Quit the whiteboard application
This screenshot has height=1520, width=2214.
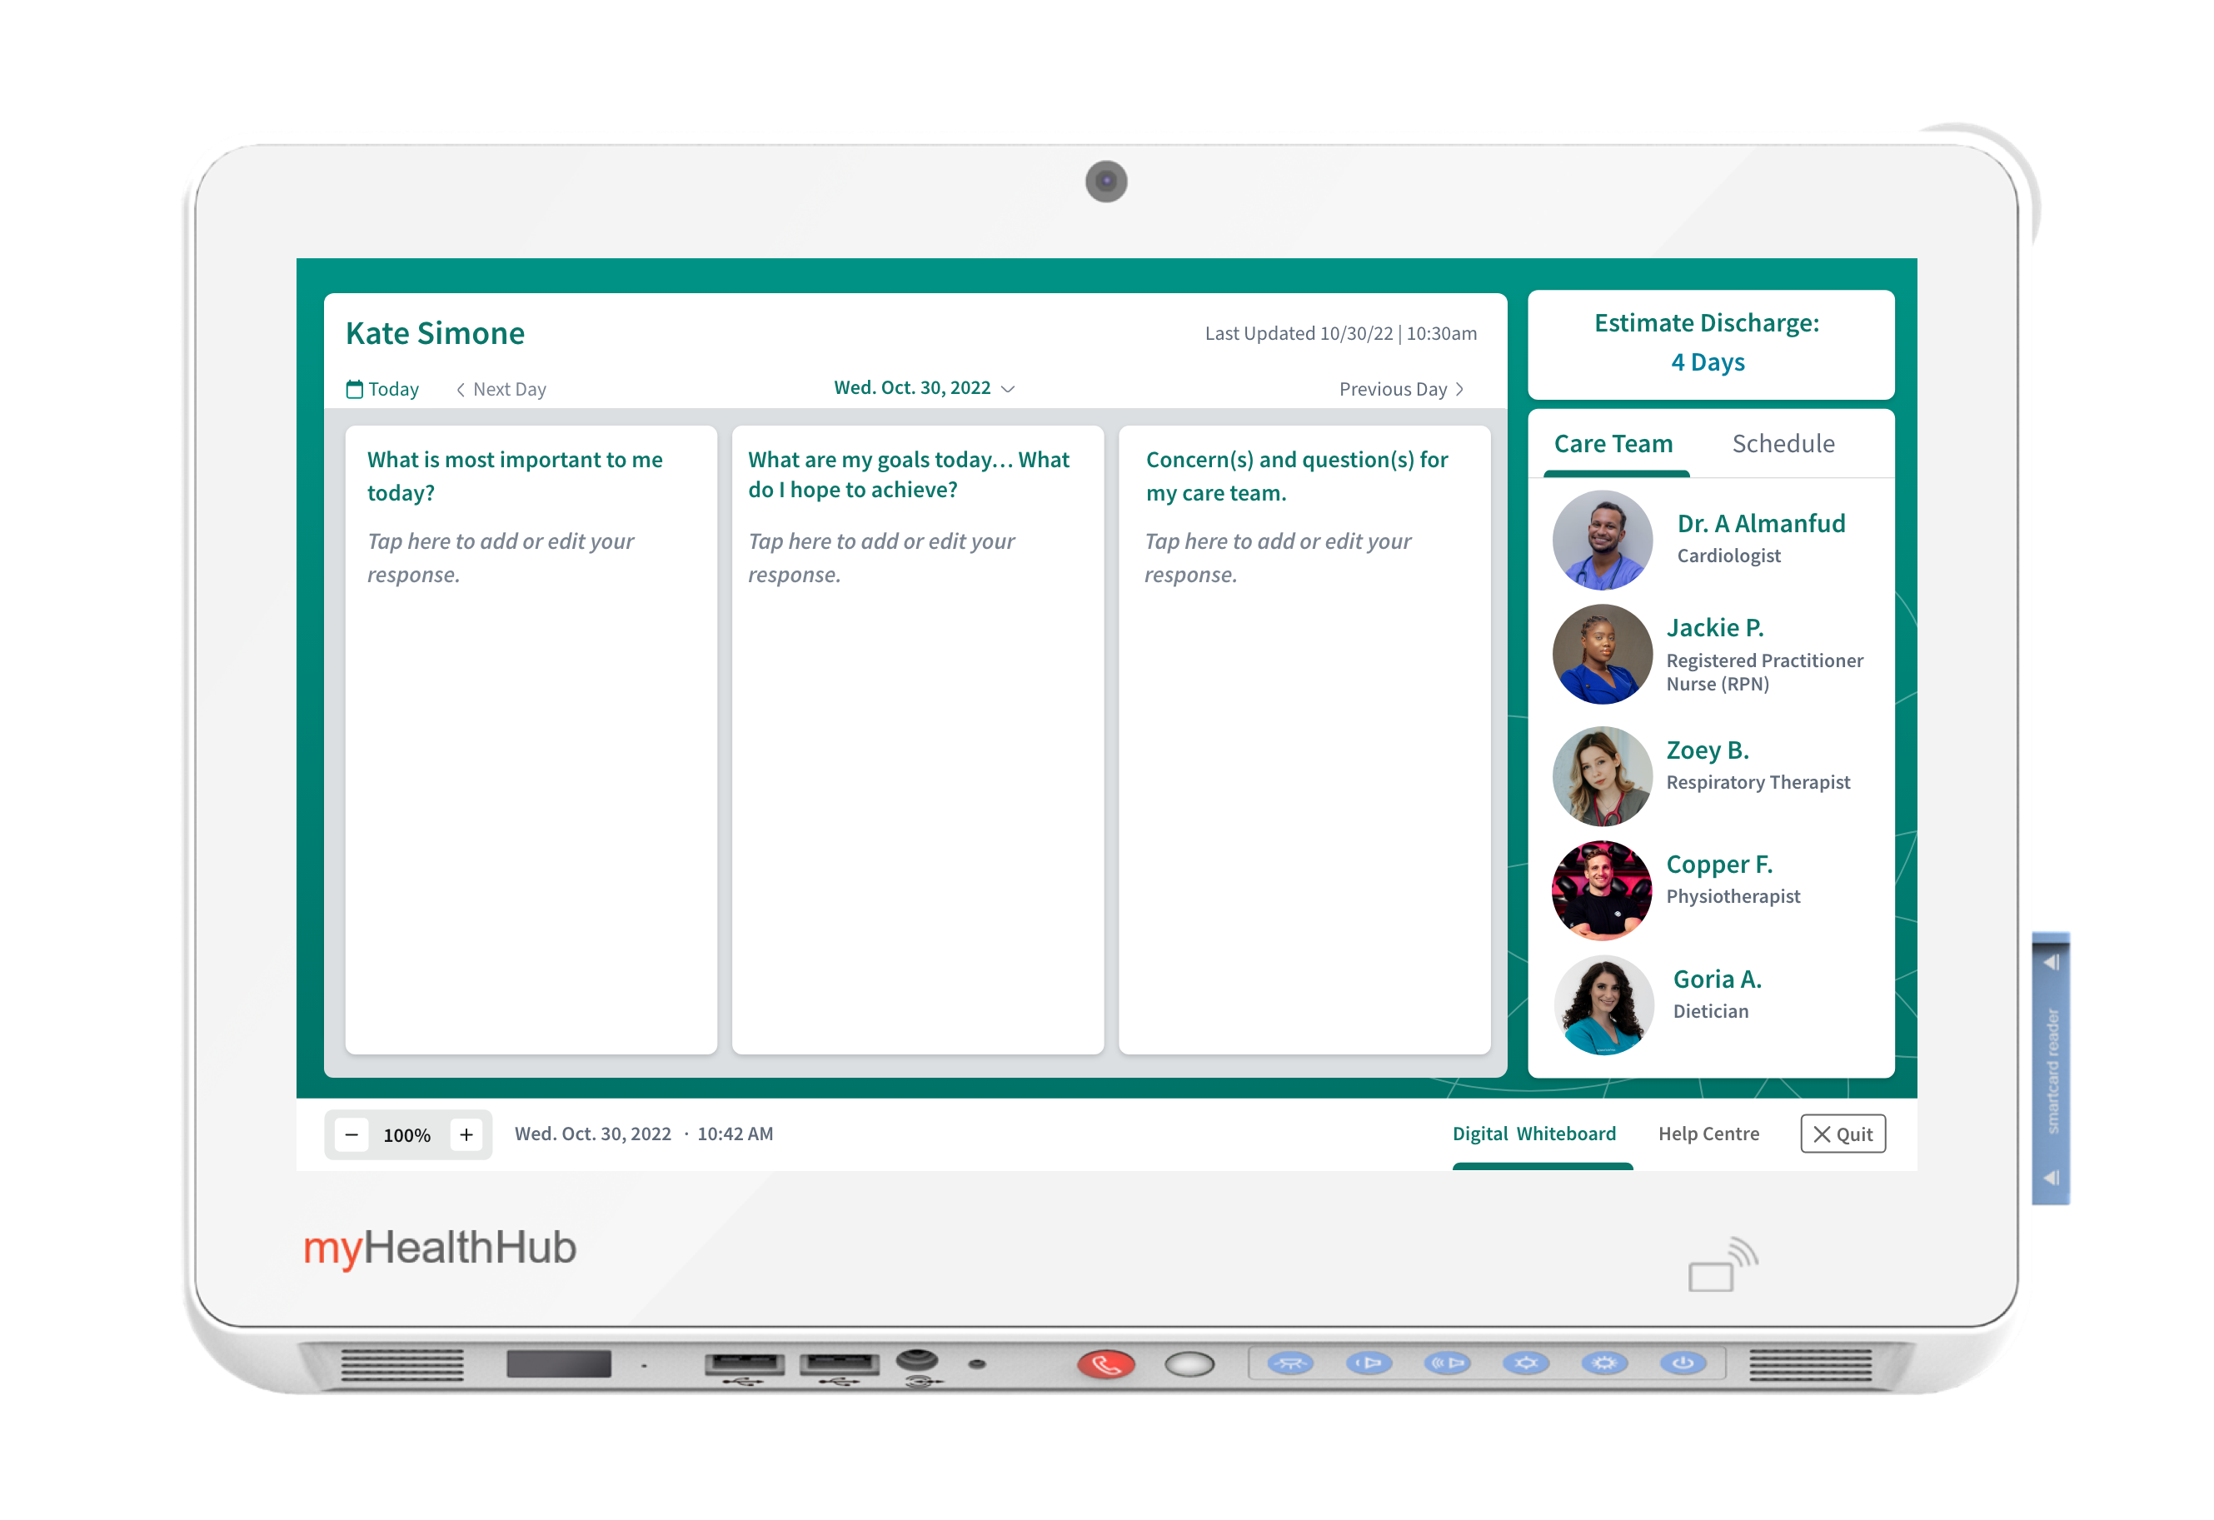[1843, 1134]
